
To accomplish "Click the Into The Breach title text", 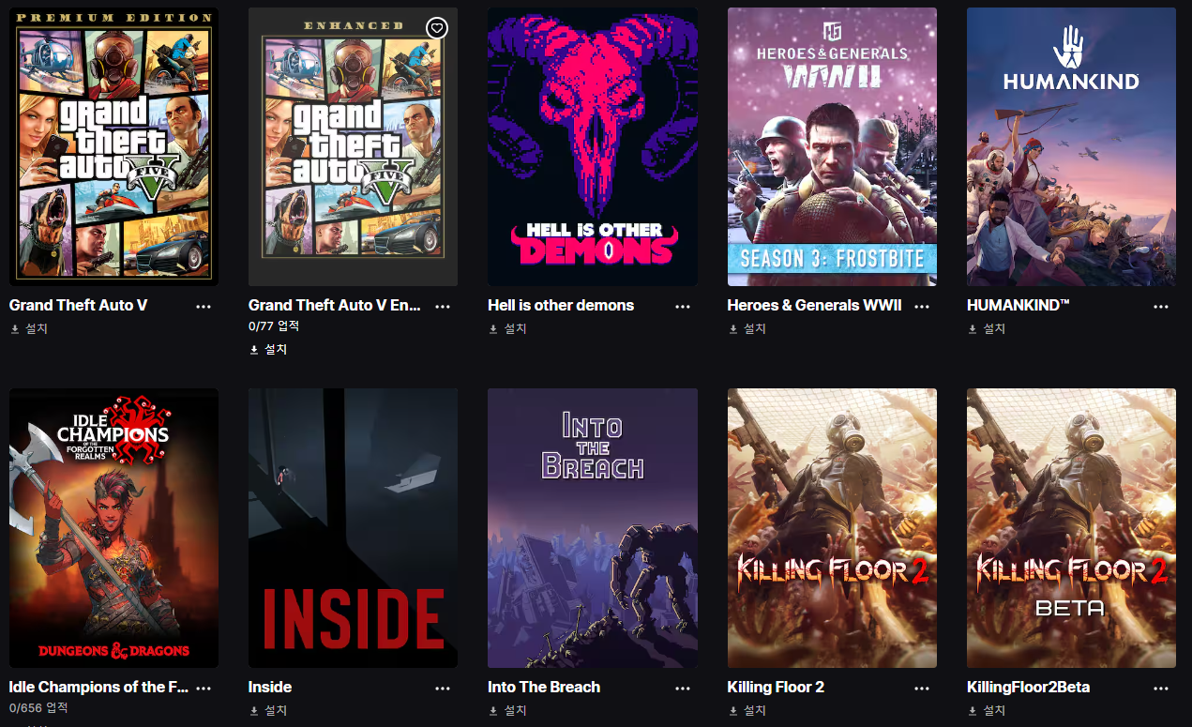I will pyautogui.click(x=544, y=687).
